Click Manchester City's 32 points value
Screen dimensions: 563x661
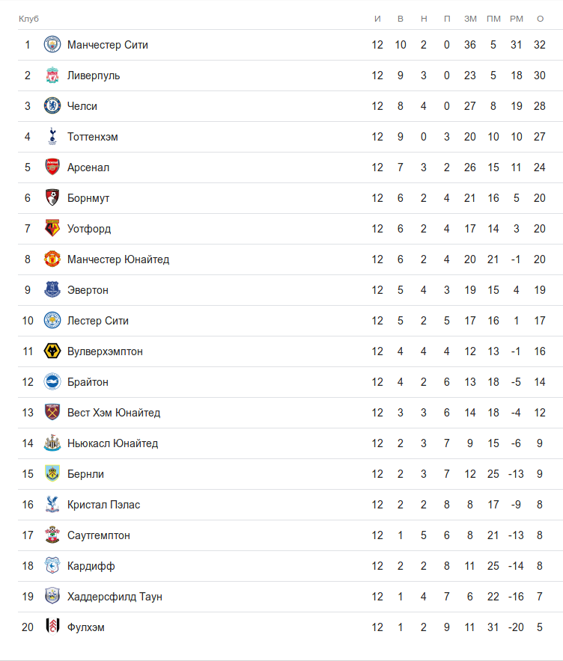pyautogui.click(x=540, y=45)
